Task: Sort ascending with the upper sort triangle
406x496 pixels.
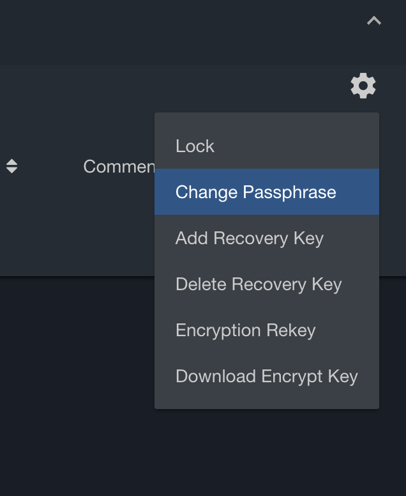Action: tap(11, 162)
